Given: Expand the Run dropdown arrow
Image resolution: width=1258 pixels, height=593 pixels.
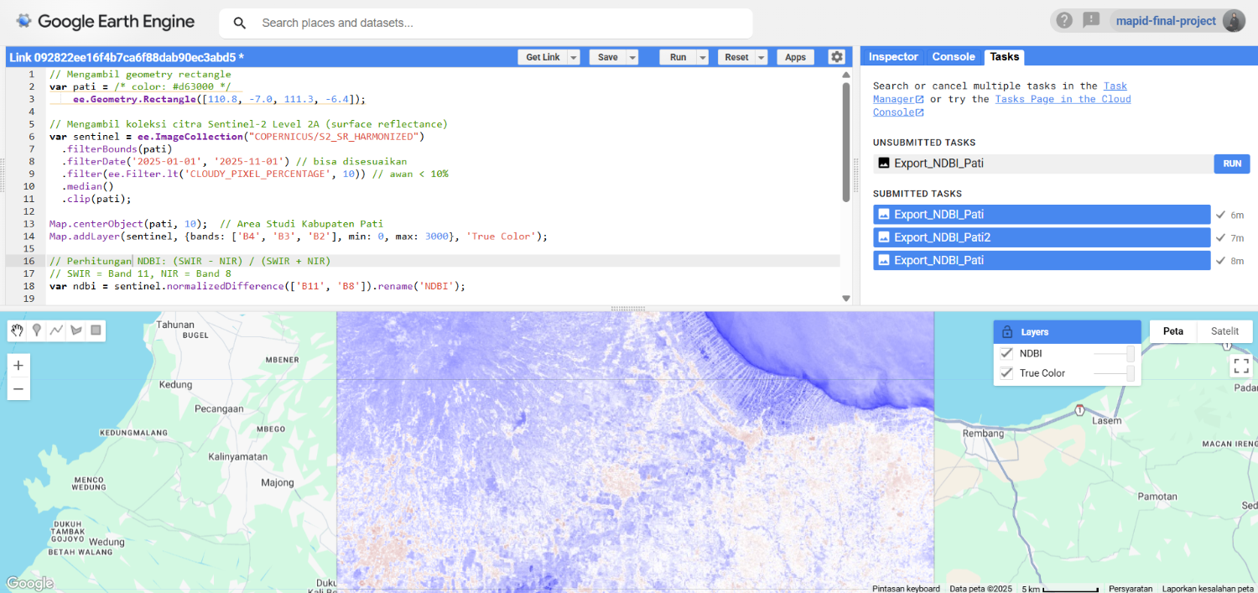Looking at the screenshot, I should [x=702, y=57].
